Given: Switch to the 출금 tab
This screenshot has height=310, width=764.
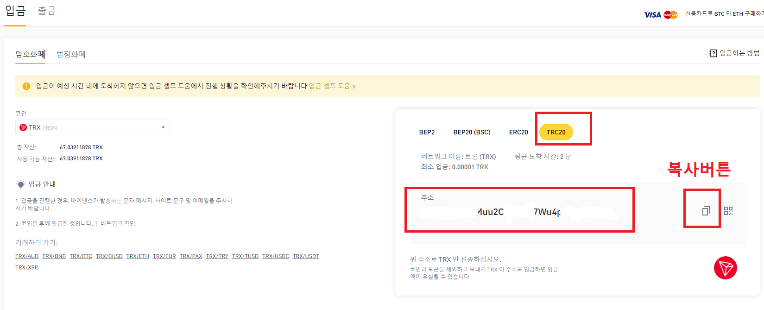Looking at the screenshot, I should [46, 11].
